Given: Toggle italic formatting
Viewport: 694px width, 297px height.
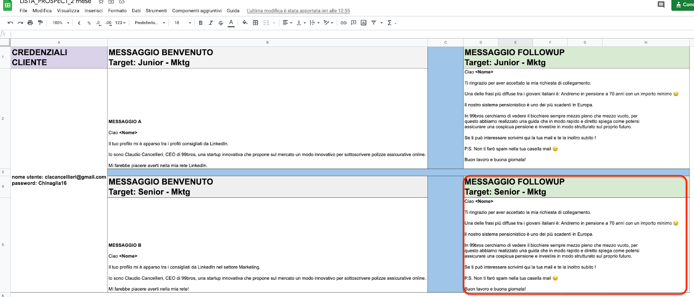Looking at the screenshot, I should point(211,23).
